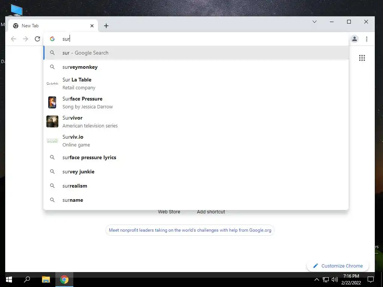
Task: Open Windows taskbar search
Action: (27, 280)
